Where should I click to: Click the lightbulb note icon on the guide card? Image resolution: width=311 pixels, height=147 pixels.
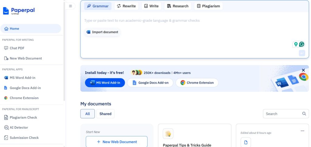coord(168,134)
